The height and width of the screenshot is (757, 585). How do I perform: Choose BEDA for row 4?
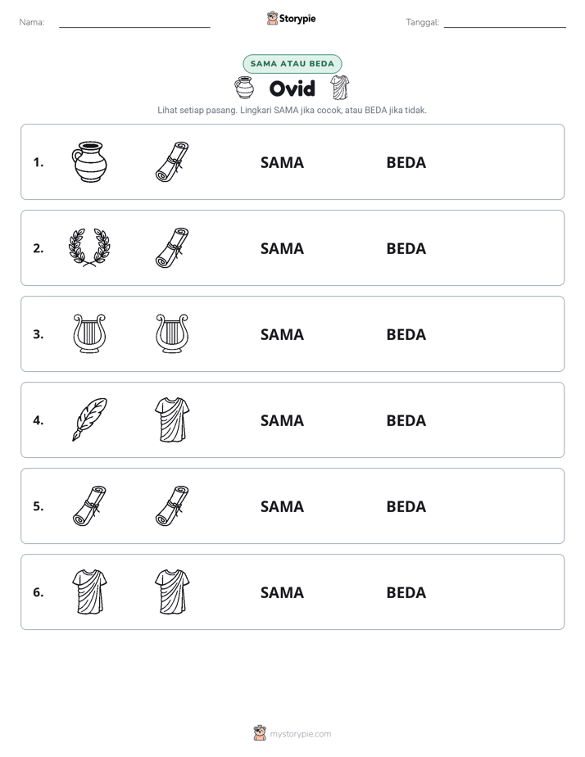coord(406,420)
